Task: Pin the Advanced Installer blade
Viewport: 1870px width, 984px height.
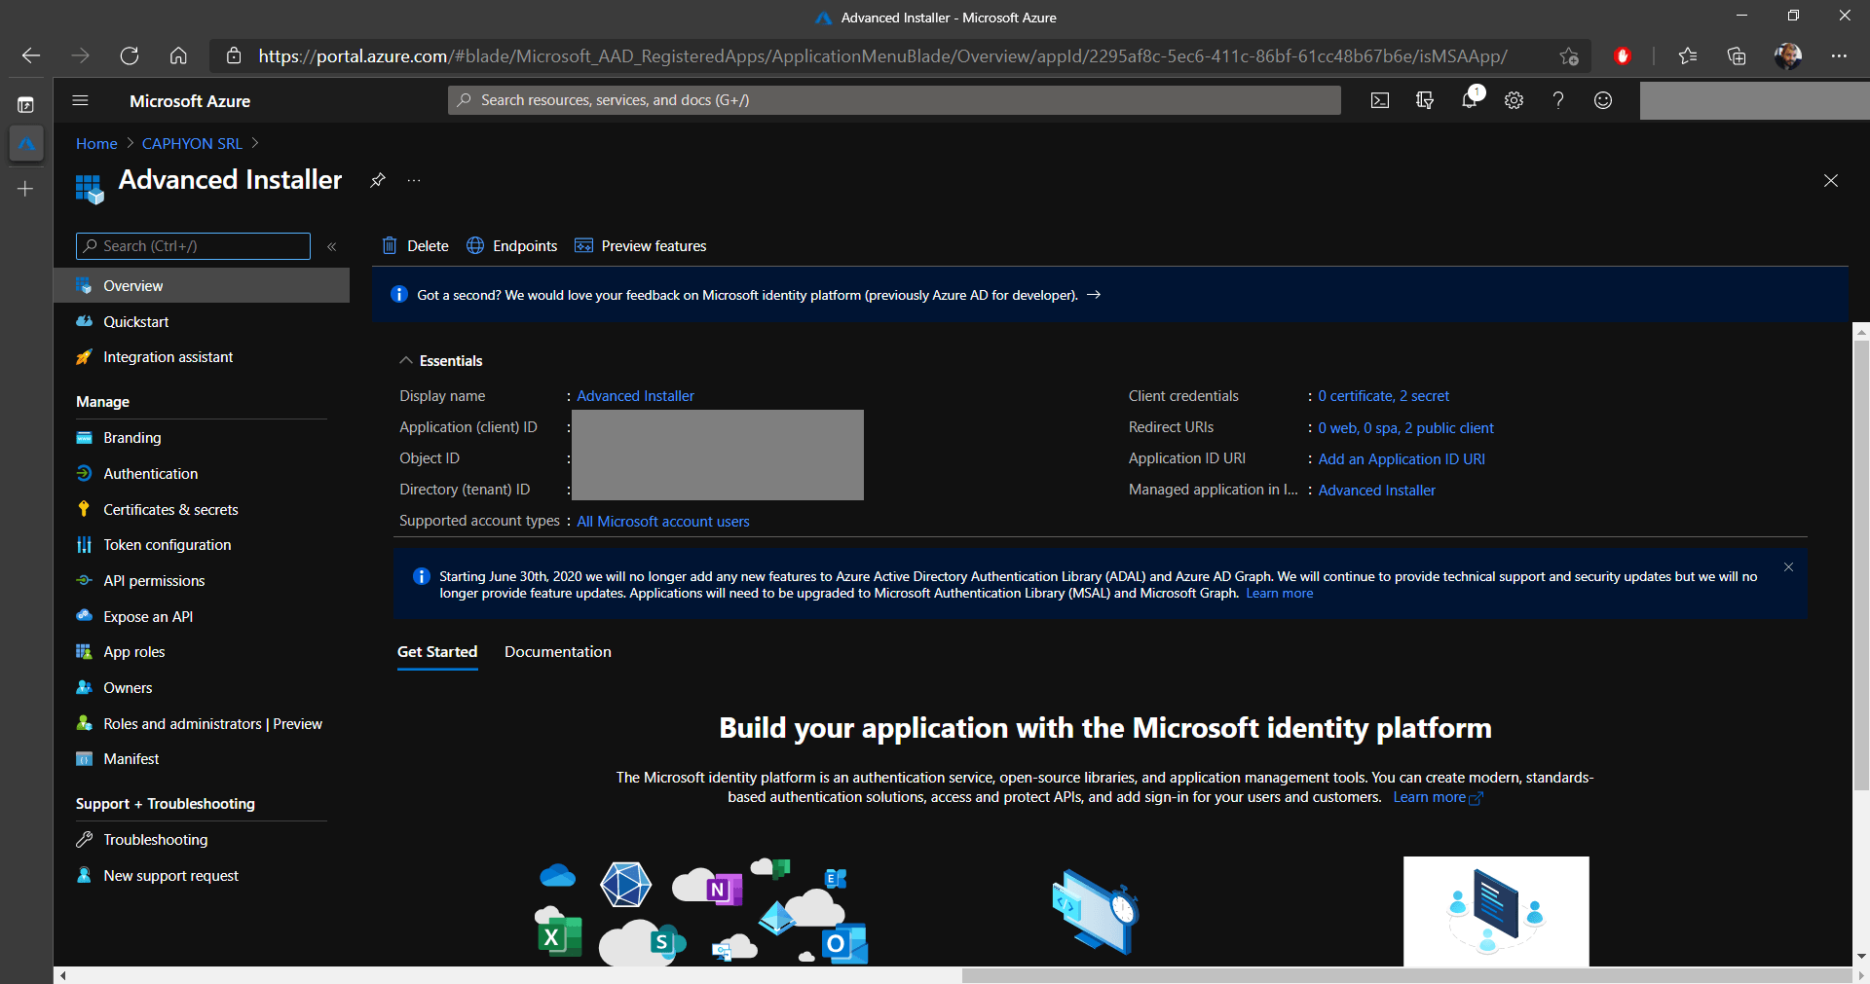Action: 378,180
